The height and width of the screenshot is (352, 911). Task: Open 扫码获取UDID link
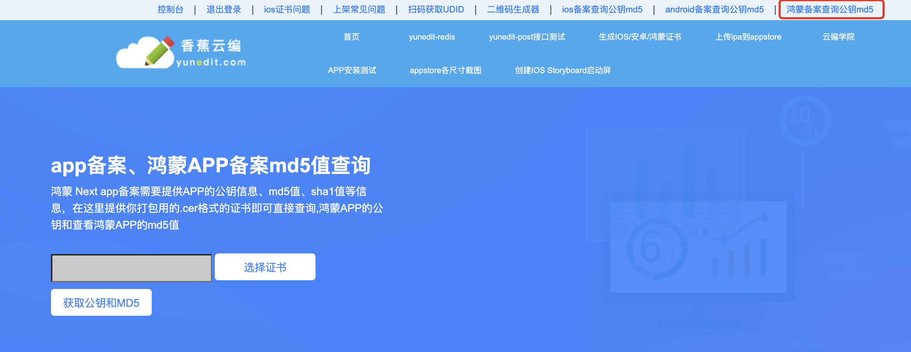436,9
